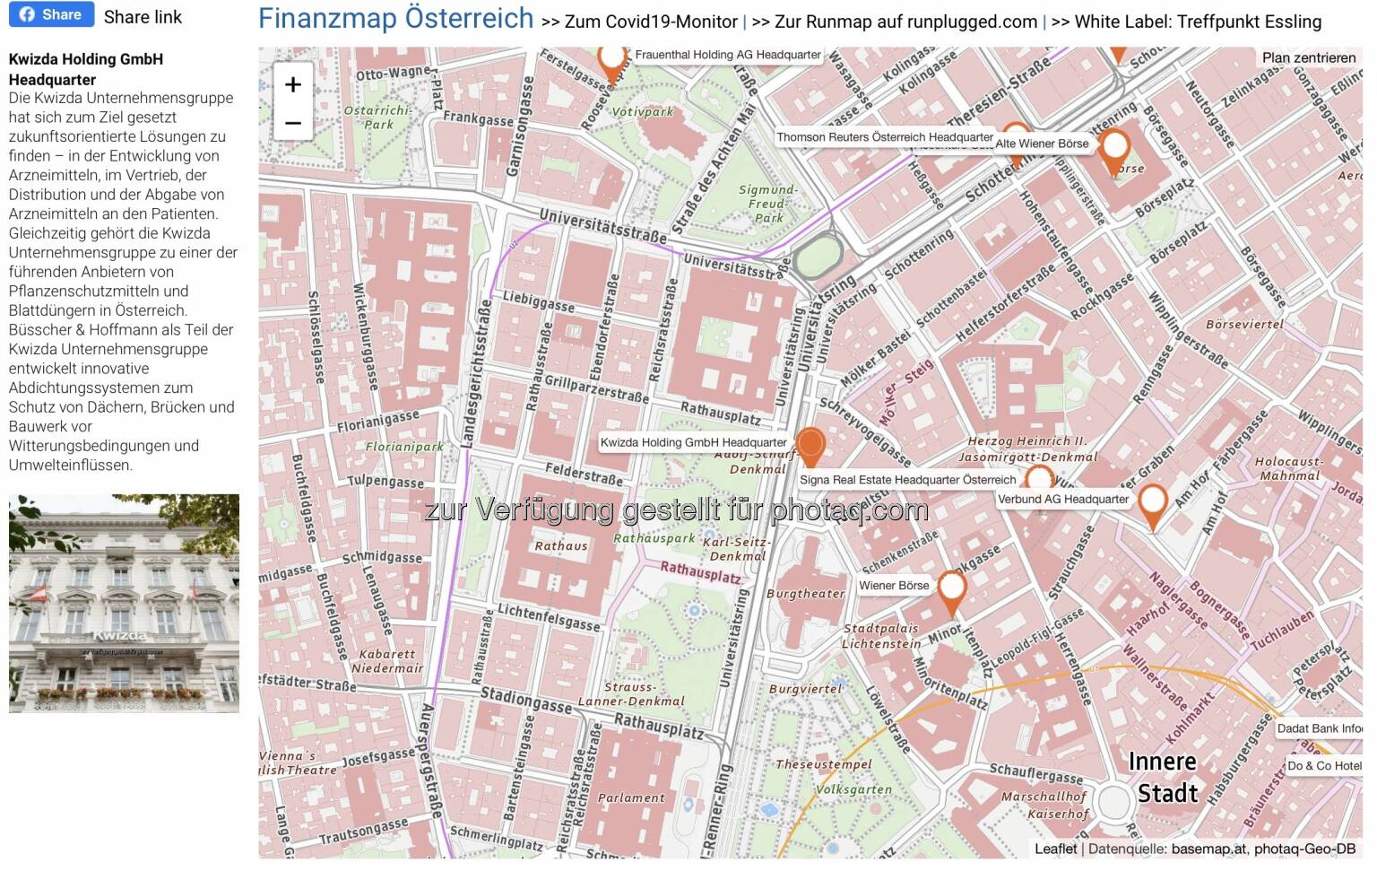The width and height of the screenshot is (1377, 880).
Task: Select the Alte Wiener Börse map marker
Action: [1113, 147]
